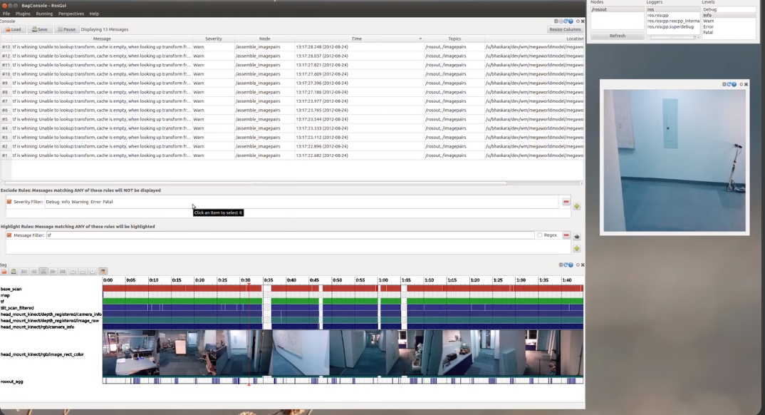Viewport: 765px width, 415px height.
Task: Click the tilt_scan_filtered topic label
Action: click(17, 308)
